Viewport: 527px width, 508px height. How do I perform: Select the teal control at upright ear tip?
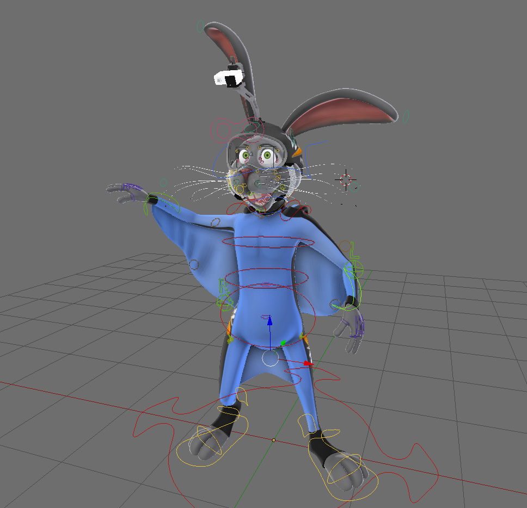click(200, 26)
